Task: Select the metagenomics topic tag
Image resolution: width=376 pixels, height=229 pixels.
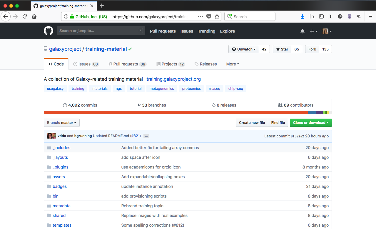Action: pyautogui.click(x=162, y=88)
